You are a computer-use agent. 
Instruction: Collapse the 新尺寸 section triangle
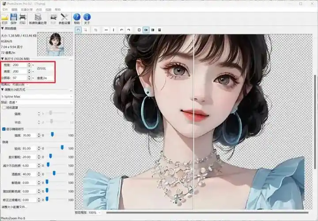2,58
